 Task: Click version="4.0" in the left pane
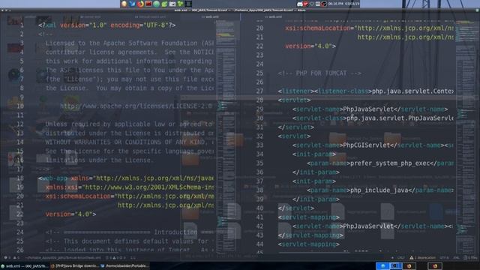pyautogui.click(x=70, y=214)
